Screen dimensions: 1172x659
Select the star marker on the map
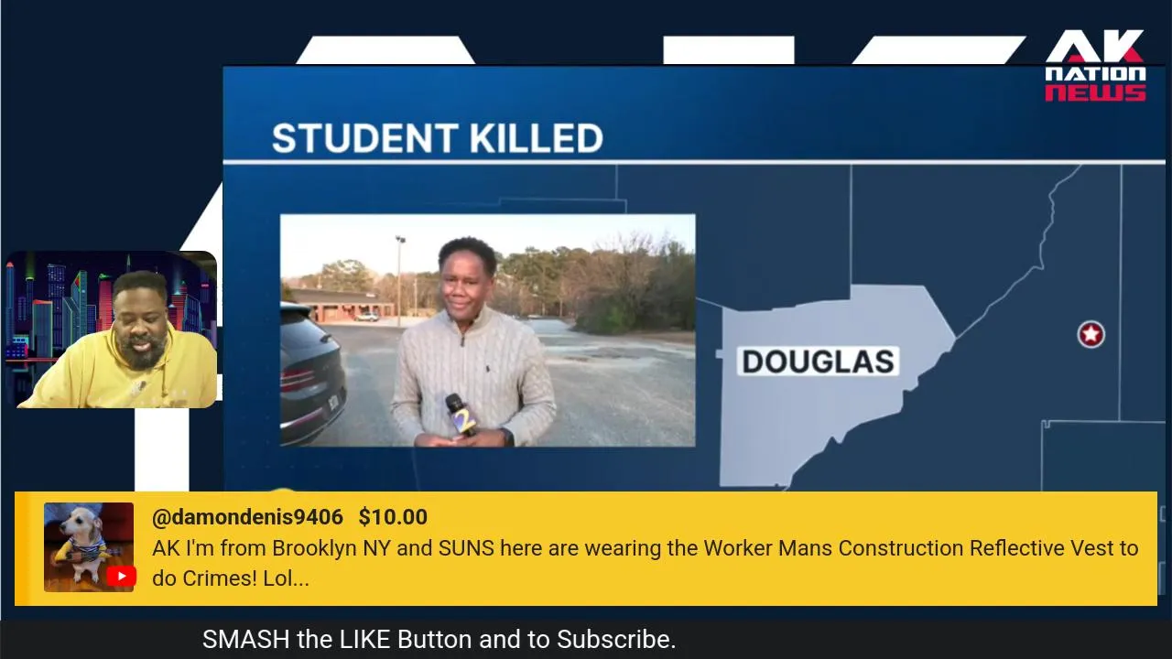[x=1091, y=334]
